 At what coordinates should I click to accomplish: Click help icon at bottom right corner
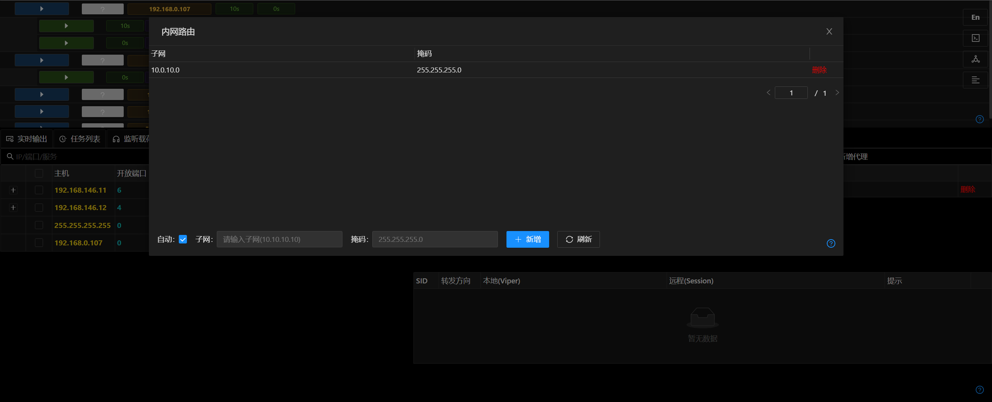point(980,390)
